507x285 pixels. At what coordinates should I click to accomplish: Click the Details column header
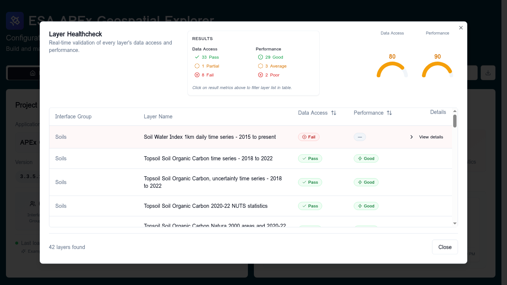coord(438,112)
